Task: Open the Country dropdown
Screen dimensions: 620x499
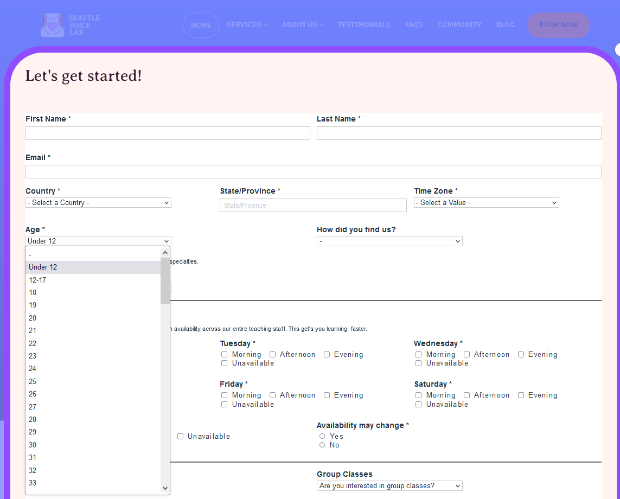Action: (x=99, y=203)
